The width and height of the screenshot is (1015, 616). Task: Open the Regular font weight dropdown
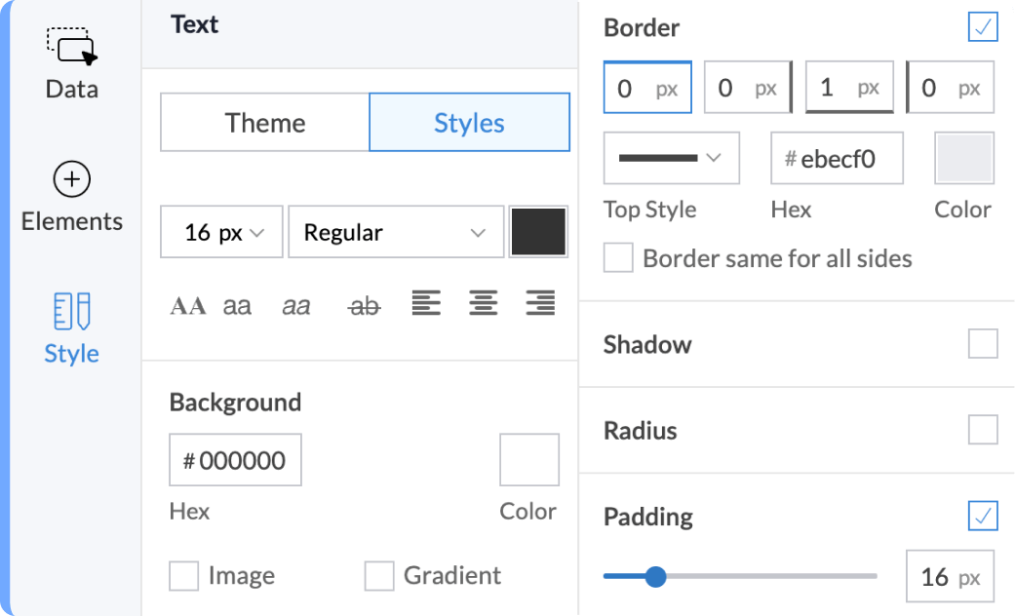tap(395, 233)
